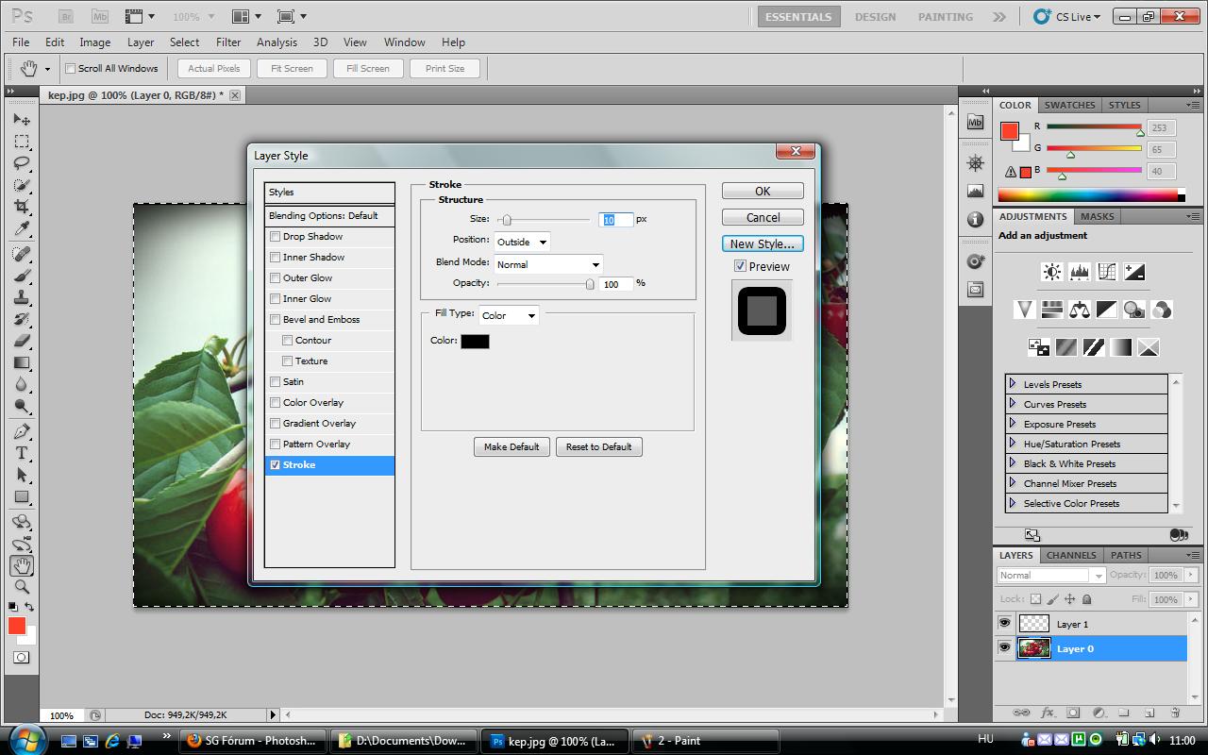Click the Make Default button
The image size is (1208, 755).
[x=512, y=446]
